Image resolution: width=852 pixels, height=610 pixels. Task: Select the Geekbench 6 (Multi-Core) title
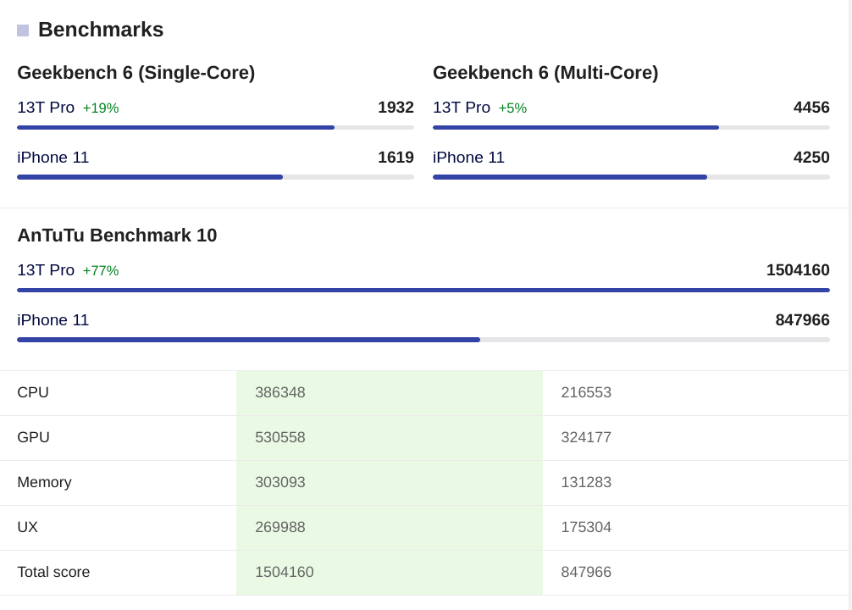click(x=545, y=72)
